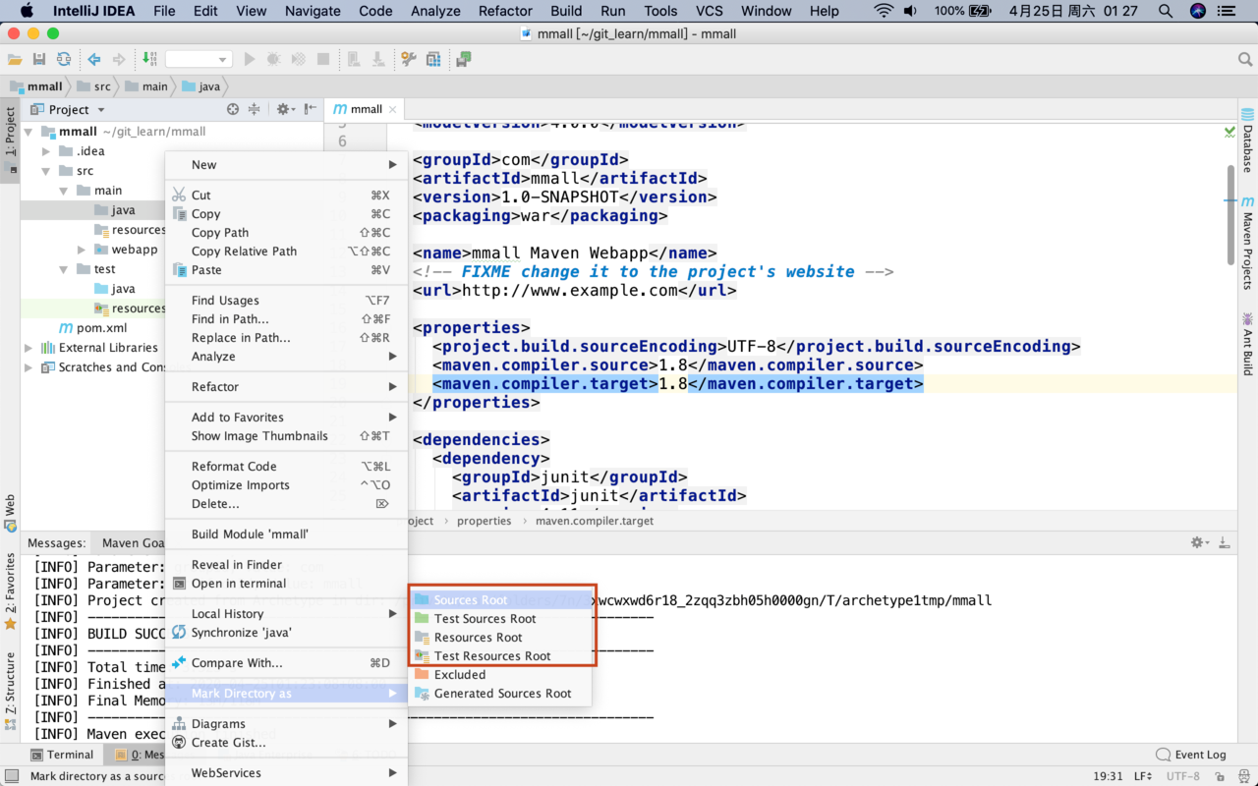Open Messages panel gear settings
The image size is (1258, 786).
coord(1199,542)
